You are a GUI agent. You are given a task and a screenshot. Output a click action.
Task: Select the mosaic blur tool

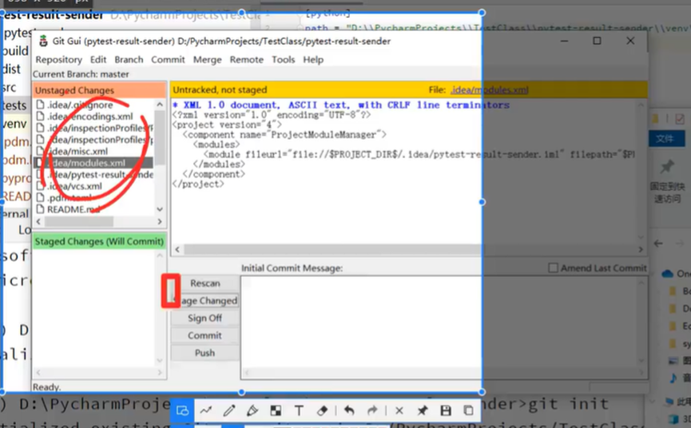[276, 410]
